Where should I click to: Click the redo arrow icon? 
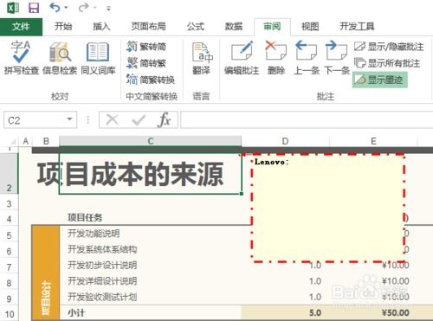click(x=84, y=8)
